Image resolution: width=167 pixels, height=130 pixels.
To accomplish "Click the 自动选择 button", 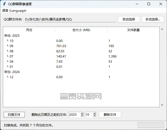I will 129,19.
